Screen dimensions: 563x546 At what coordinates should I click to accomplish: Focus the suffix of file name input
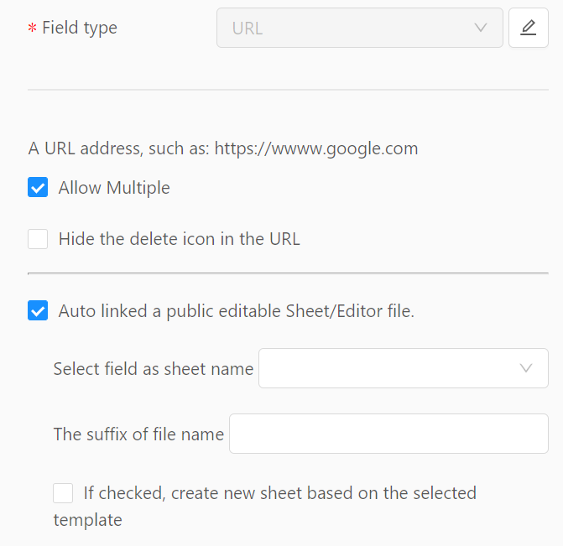click(x=388, y=434)
